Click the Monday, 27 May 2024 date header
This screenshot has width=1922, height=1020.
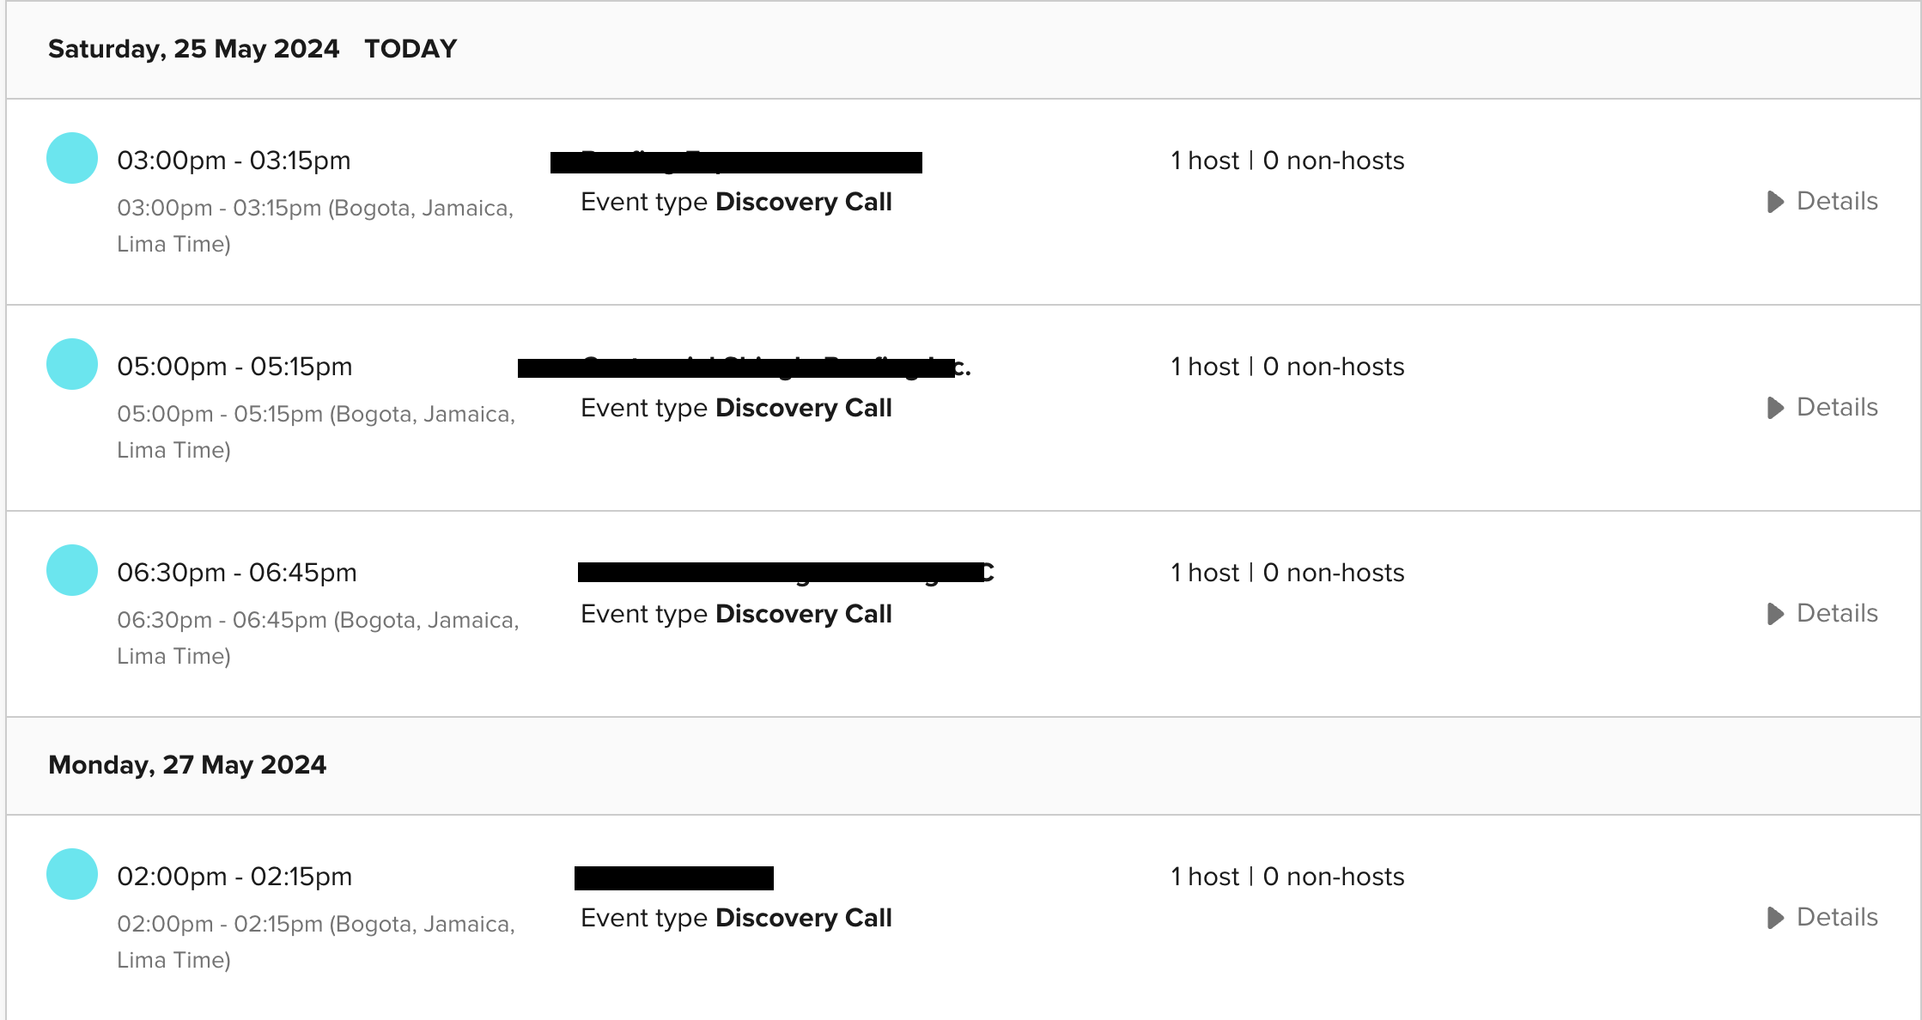pos(187,765)
